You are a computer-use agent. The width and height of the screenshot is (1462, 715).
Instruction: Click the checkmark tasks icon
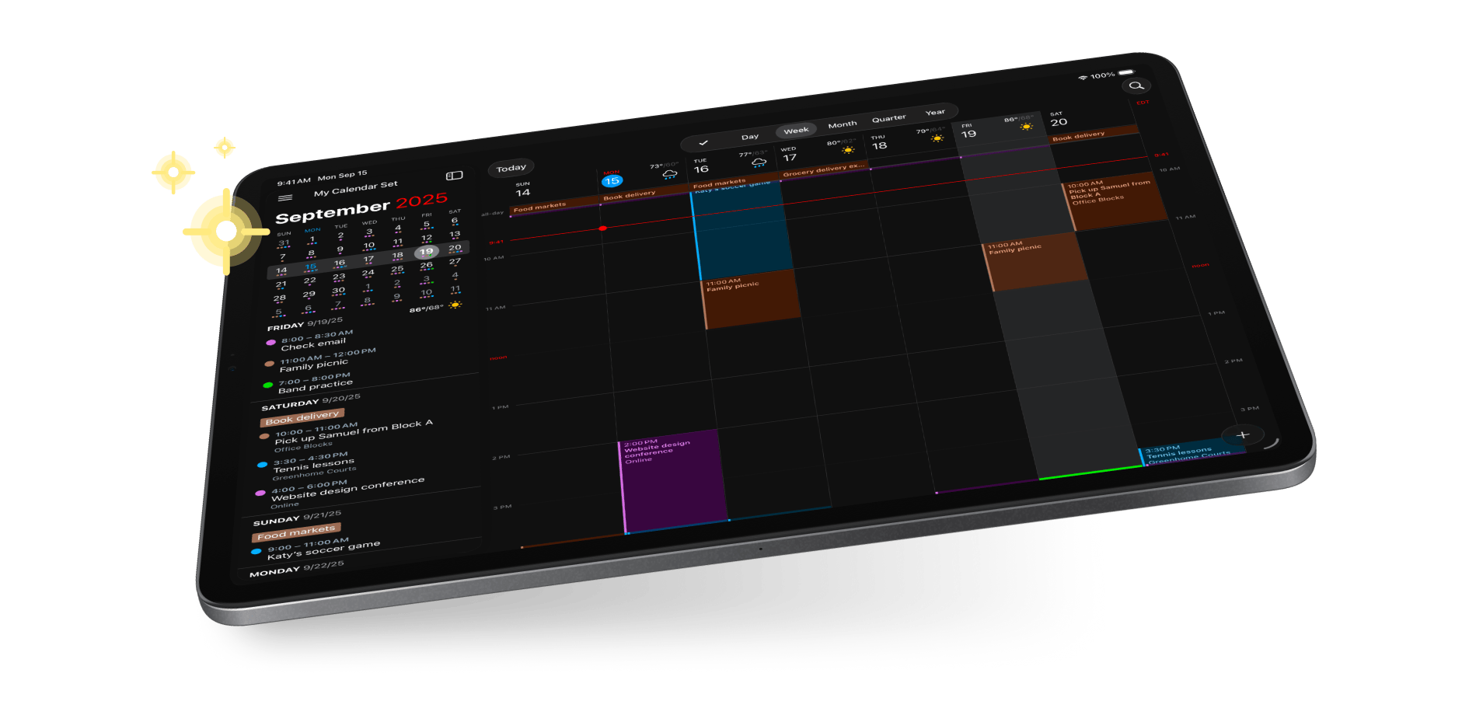703,143
